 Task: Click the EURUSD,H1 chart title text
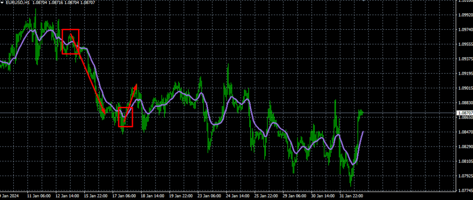[17, 2]
